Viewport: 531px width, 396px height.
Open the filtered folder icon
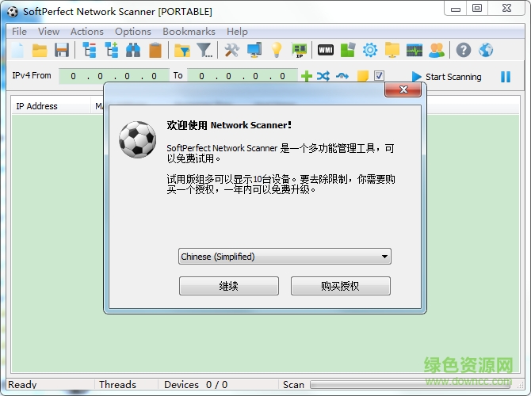click(182, 51)
